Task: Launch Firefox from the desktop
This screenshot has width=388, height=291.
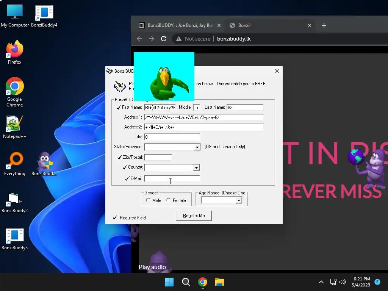Action: coord(15,52)
